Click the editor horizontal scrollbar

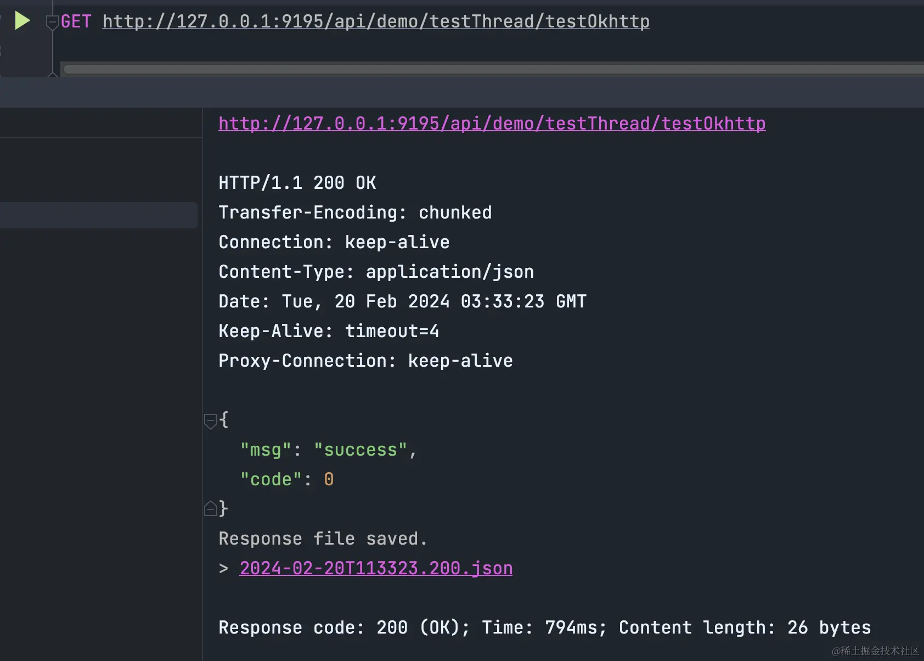493,69
